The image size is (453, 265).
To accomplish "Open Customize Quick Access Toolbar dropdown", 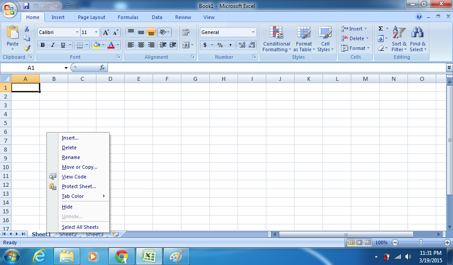I will (x=67, y=5).
